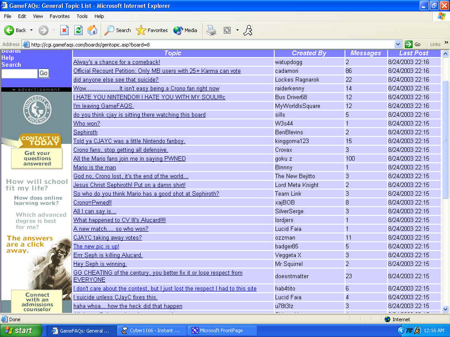Click 'Connect with an admissions counselor' ad
Screen dimensions: 450x337
37,302
